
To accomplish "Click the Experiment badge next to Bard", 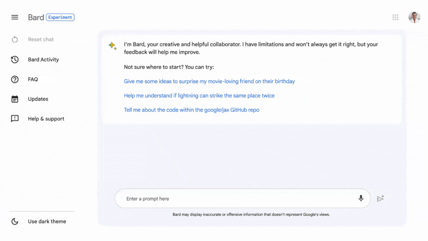I will (60, 17).
